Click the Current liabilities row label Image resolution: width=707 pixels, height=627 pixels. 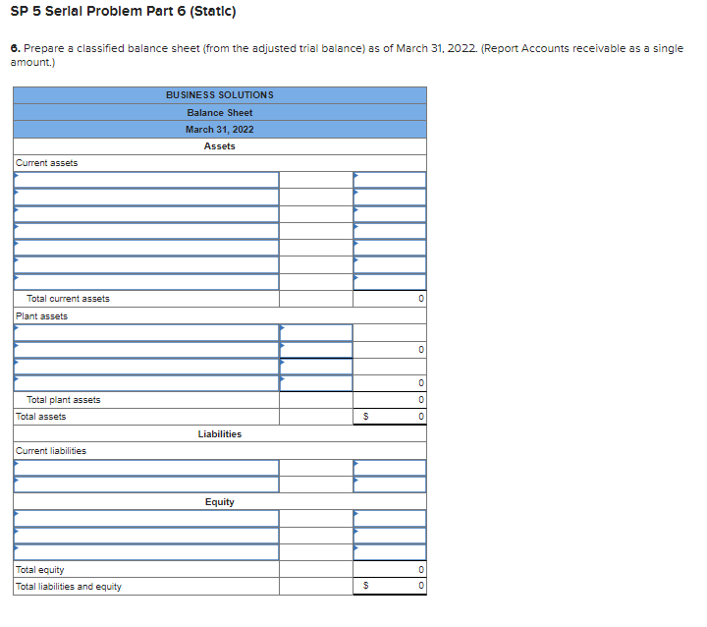[x=51, y=450]
